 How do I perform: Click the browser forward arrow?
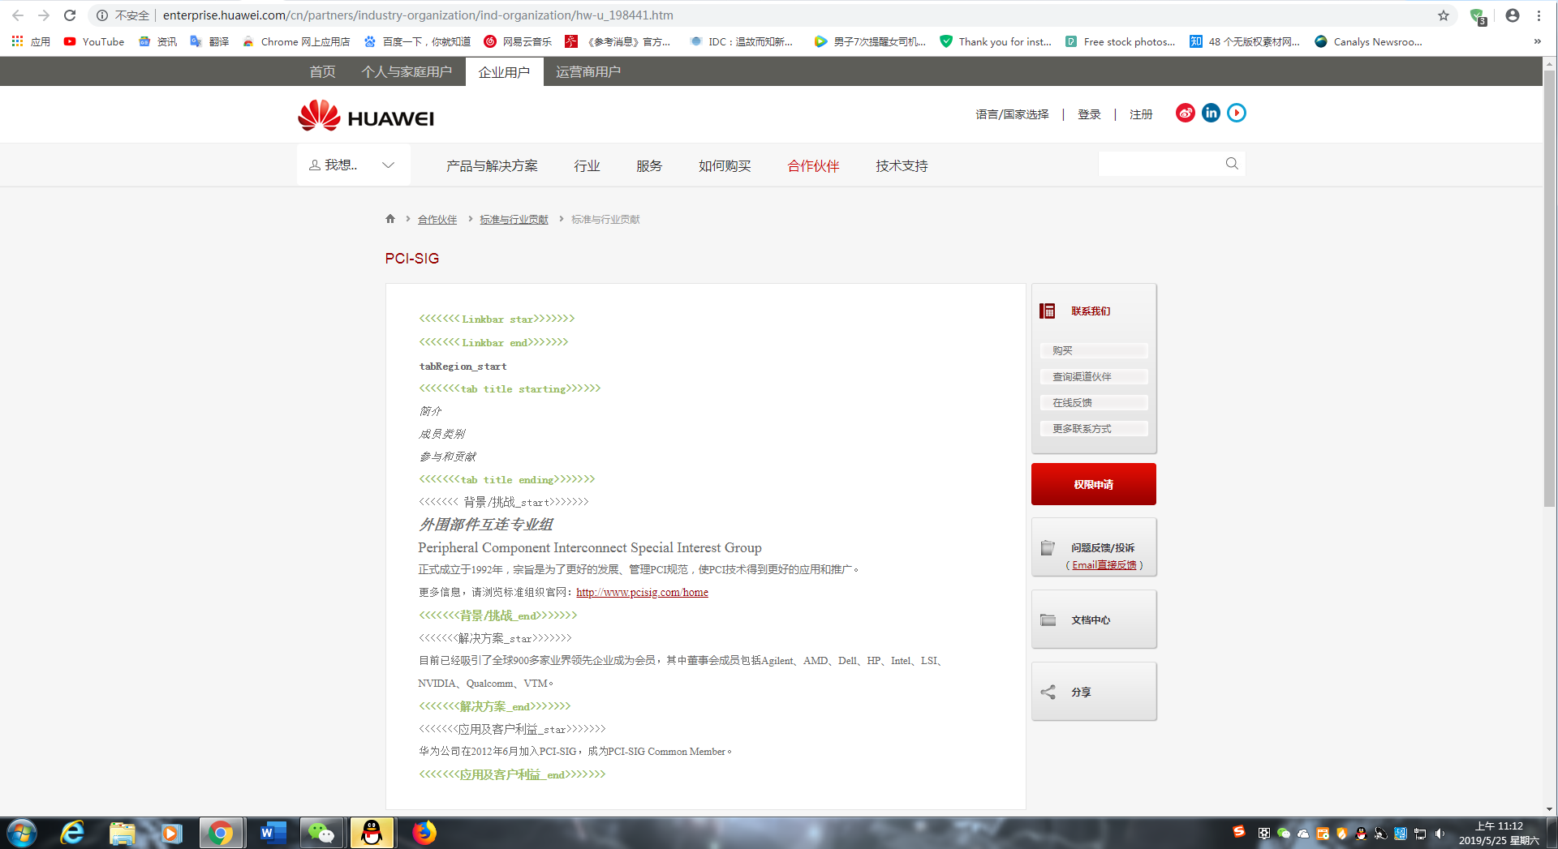point(44,15)
